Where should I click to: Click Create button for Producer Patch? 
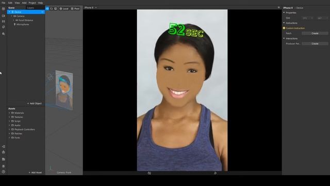(315, 43)
